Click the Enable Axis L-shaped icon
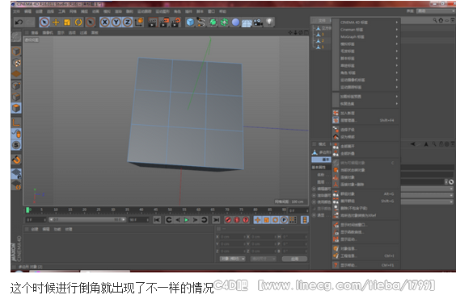This screenshot has width=456, height=299. [x=16, y=123]
